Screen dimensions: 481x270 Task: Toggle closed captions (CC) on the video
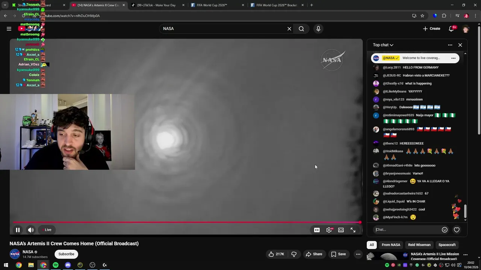(x=317, y=230)
